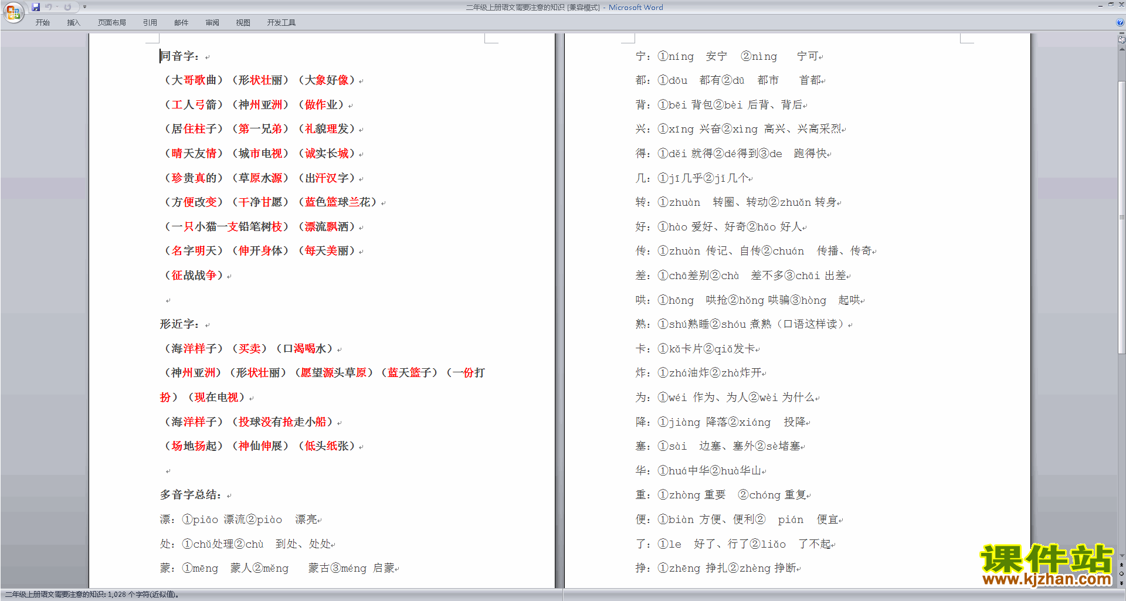Viewport: 1126px width, 601px height.
Task: Click the line starting with 哄：①hōng
Action: pos(749,300)
